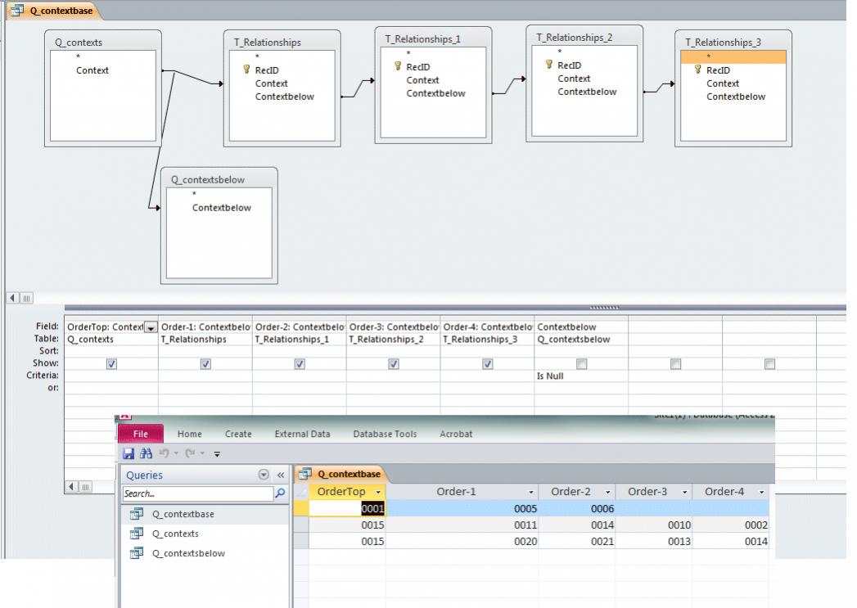Open the External Data ribbon tab
The height and width of the screenshot is (608, 857).
[x=302, y=434]
